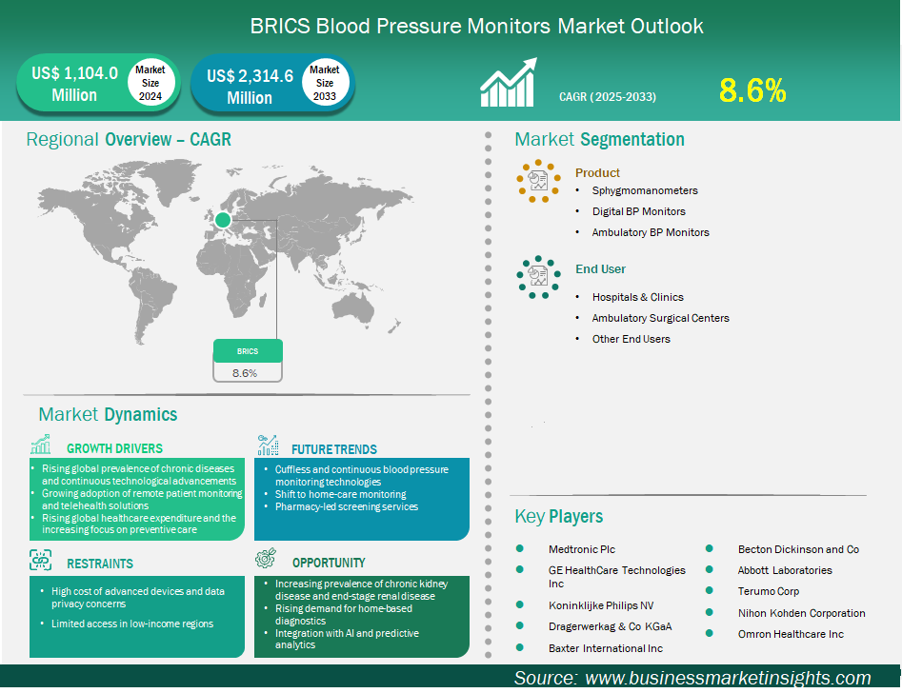This screenshot has height=693, width=902.
Task: Click the teal bullet beside Abbott Laboratories
Action: coord(710,570)
